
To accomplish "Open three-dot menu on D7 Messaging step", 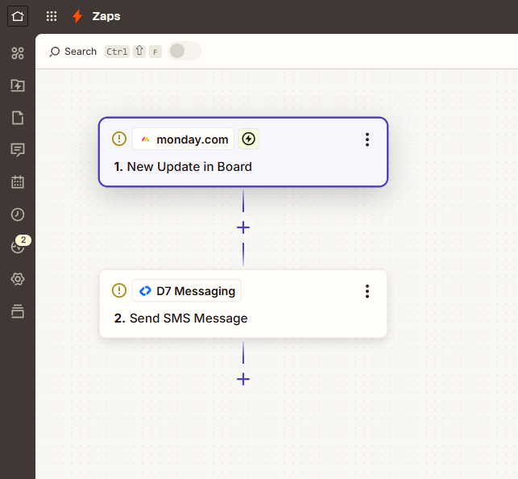I will pos(367,291).
